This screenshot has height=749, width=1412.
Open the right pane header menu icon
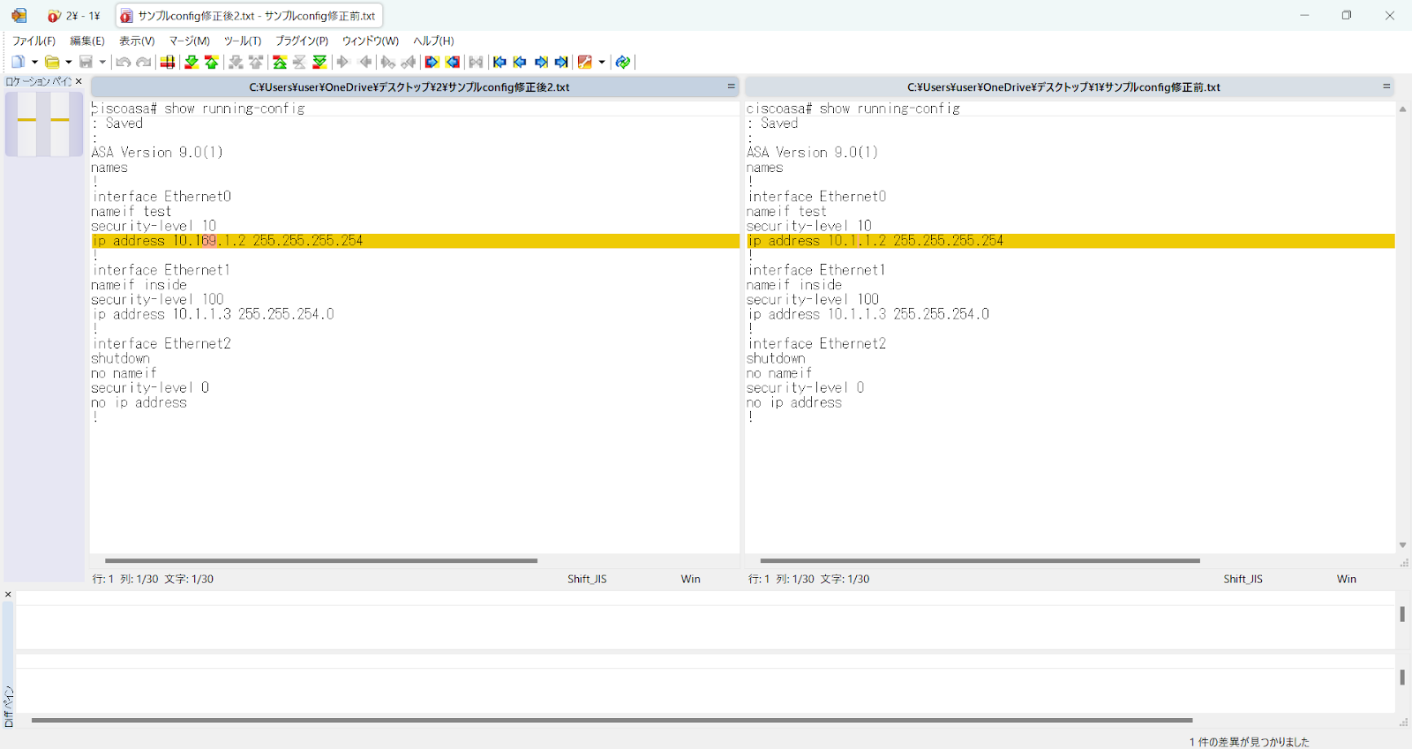pyautogui.click(x=1386, y=86)
